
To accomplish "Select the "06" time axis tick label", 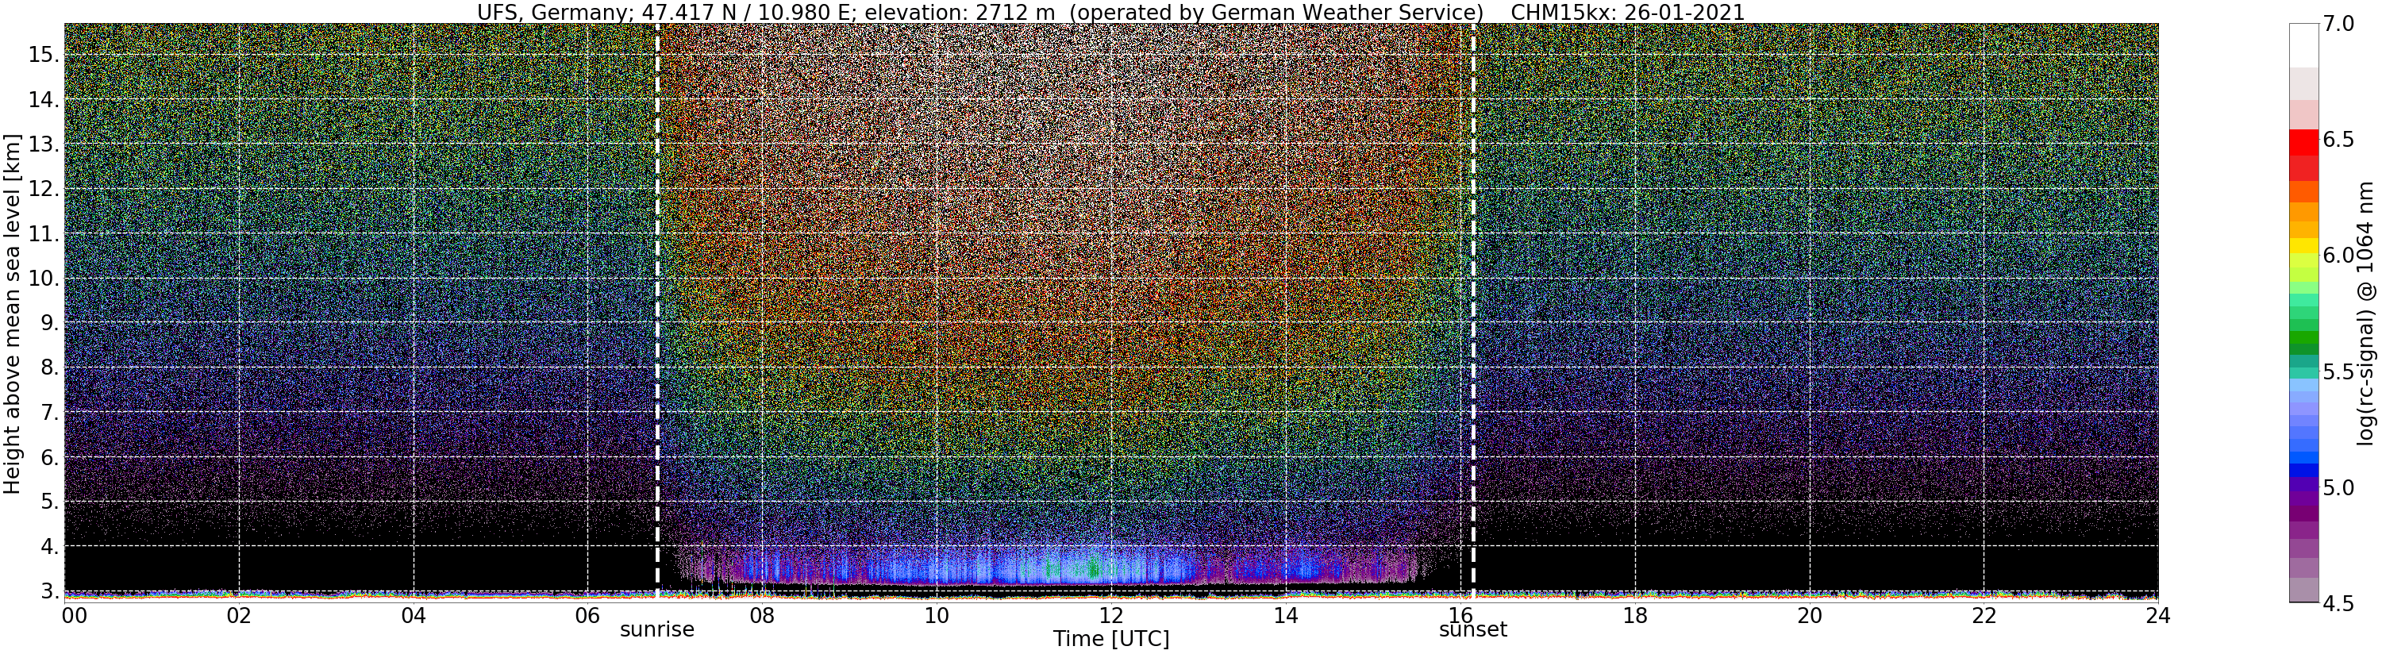I will pos(588,614).
